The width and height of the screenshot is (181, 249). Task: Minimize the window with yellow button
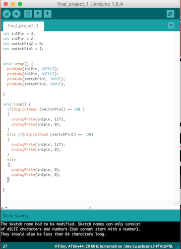click(x=13, y=4)
